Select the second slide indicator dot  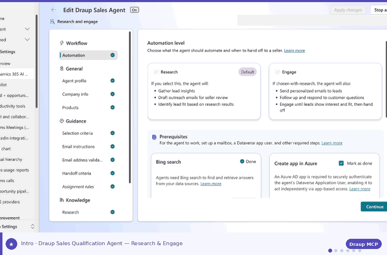click(336, 250)
